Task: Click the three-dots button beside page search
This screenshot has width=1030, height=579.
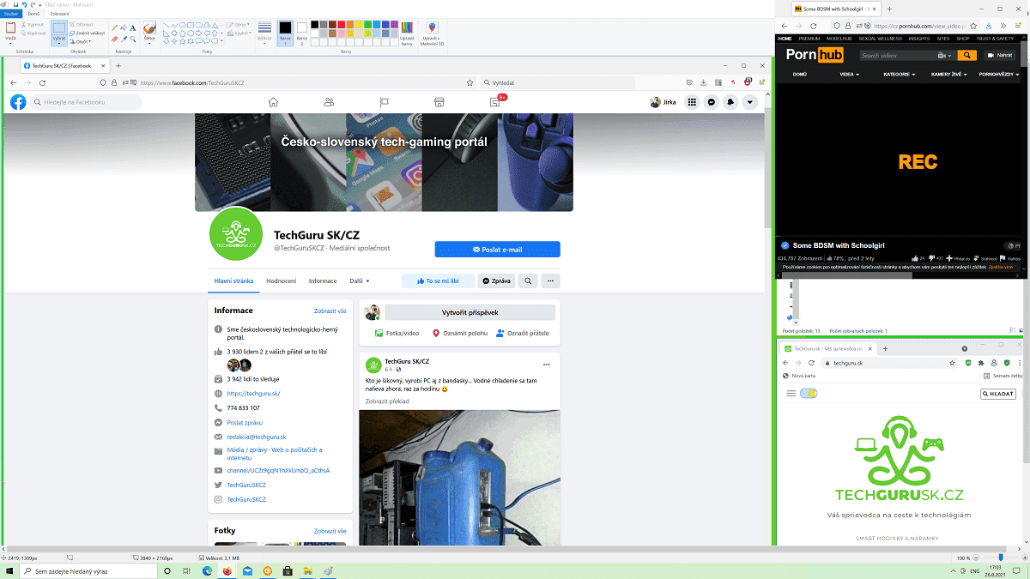Action: 551,280
